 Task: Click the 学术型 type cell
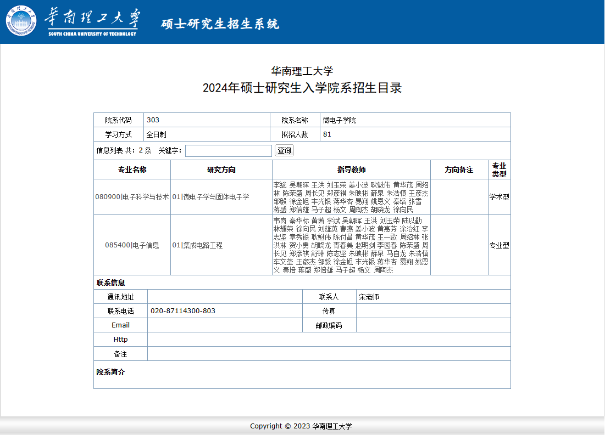[499, 197]
